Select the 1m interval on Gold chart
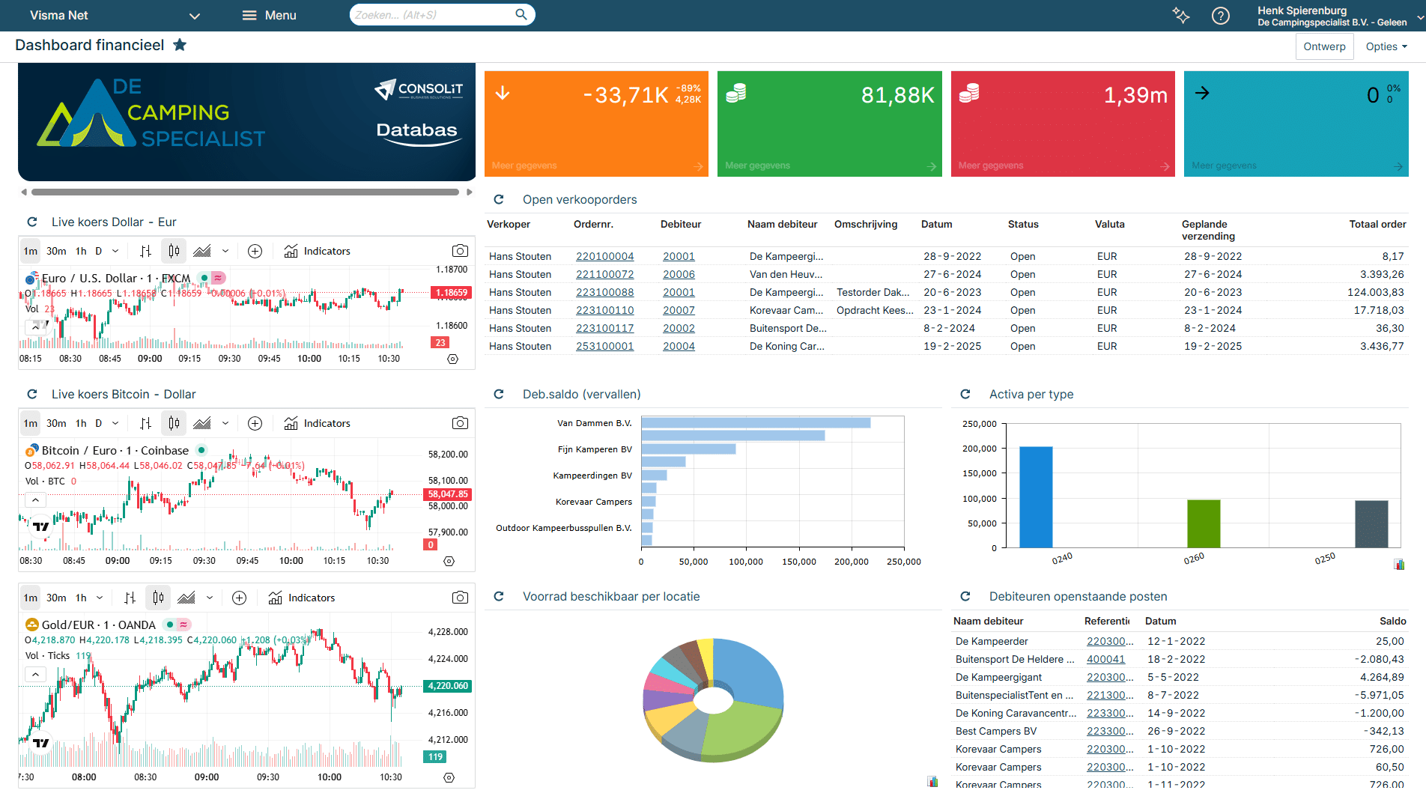This screenshot has height=808, width=1426. click(30, 598)
